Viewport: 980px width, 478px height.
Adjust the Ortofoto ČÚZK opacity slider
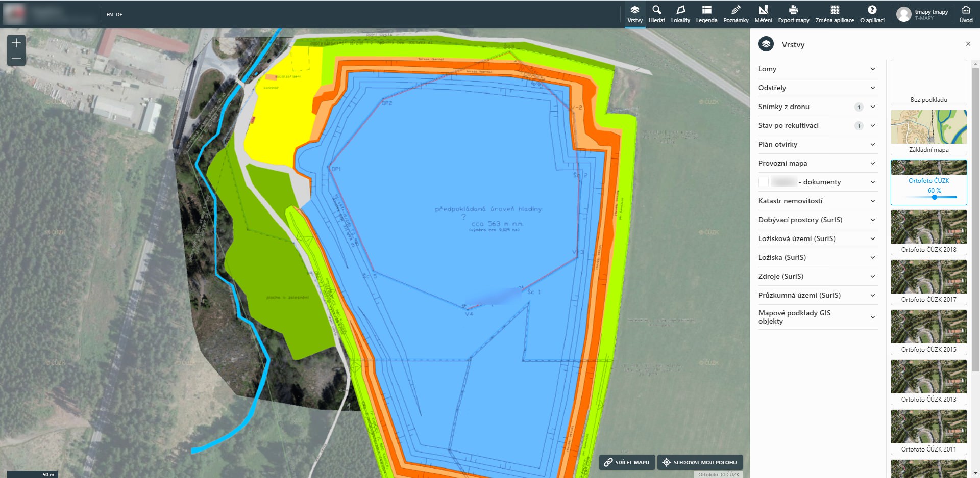point(935,197)
